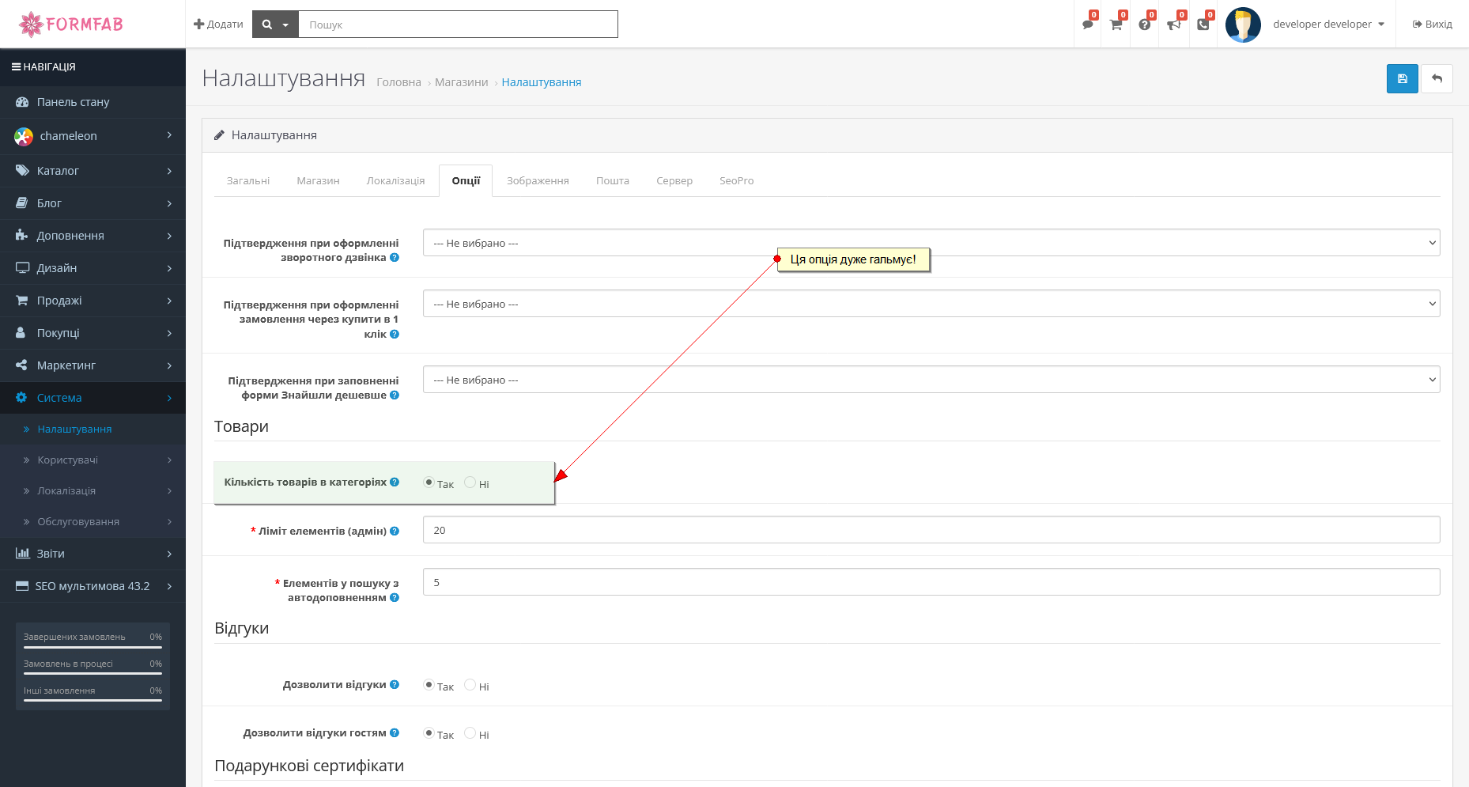Focus the Пошук search field
The width and height of the screenshot is (1469, 787).
tap(459, 25)
